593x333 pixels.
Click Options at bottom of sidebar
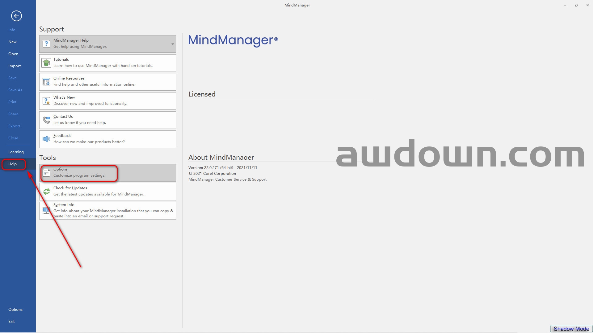(x=15, y=310)
